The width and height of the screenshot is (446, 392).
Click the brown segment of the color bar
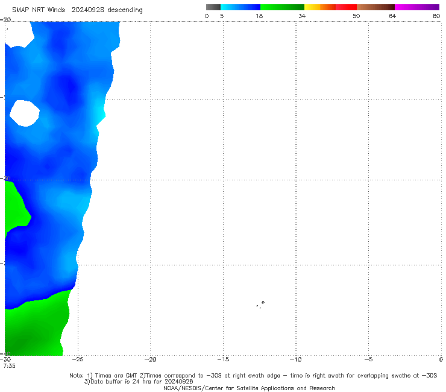375,7
